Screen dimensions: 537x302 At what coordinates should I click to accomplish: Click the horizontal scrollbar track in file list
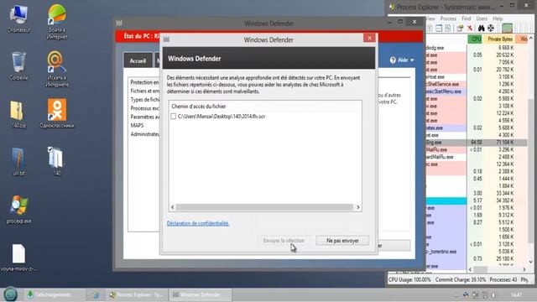(264, 207)
